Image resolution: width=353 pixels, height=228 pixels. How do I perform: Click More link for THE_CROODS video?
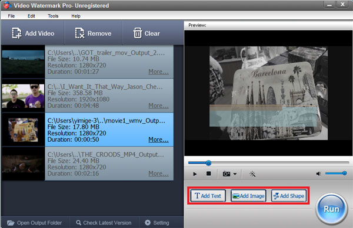click(158, 173)
